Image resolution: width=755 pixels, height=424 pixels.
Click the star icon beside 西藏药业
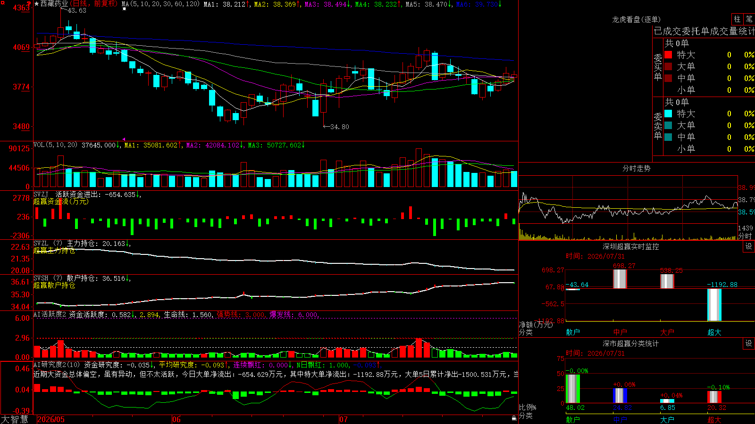click(x=37, y=4)
